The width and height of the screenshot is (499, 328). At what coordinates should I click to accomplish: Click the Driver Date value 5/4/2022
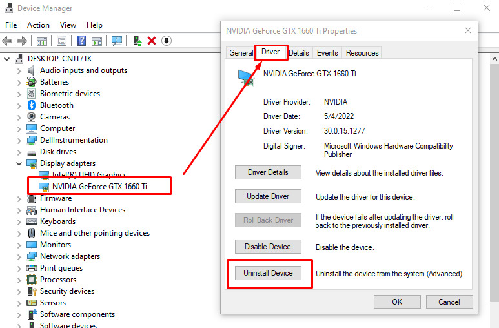(x=339, y=116)
